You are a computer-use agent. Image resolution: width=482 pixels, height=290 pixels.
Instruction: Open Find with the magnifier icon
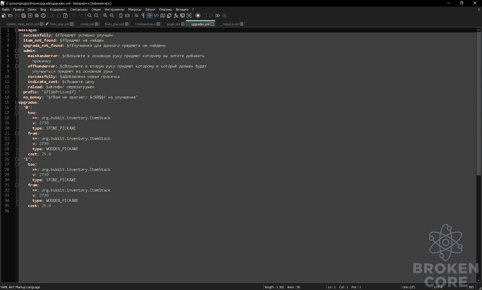(90, 16)
